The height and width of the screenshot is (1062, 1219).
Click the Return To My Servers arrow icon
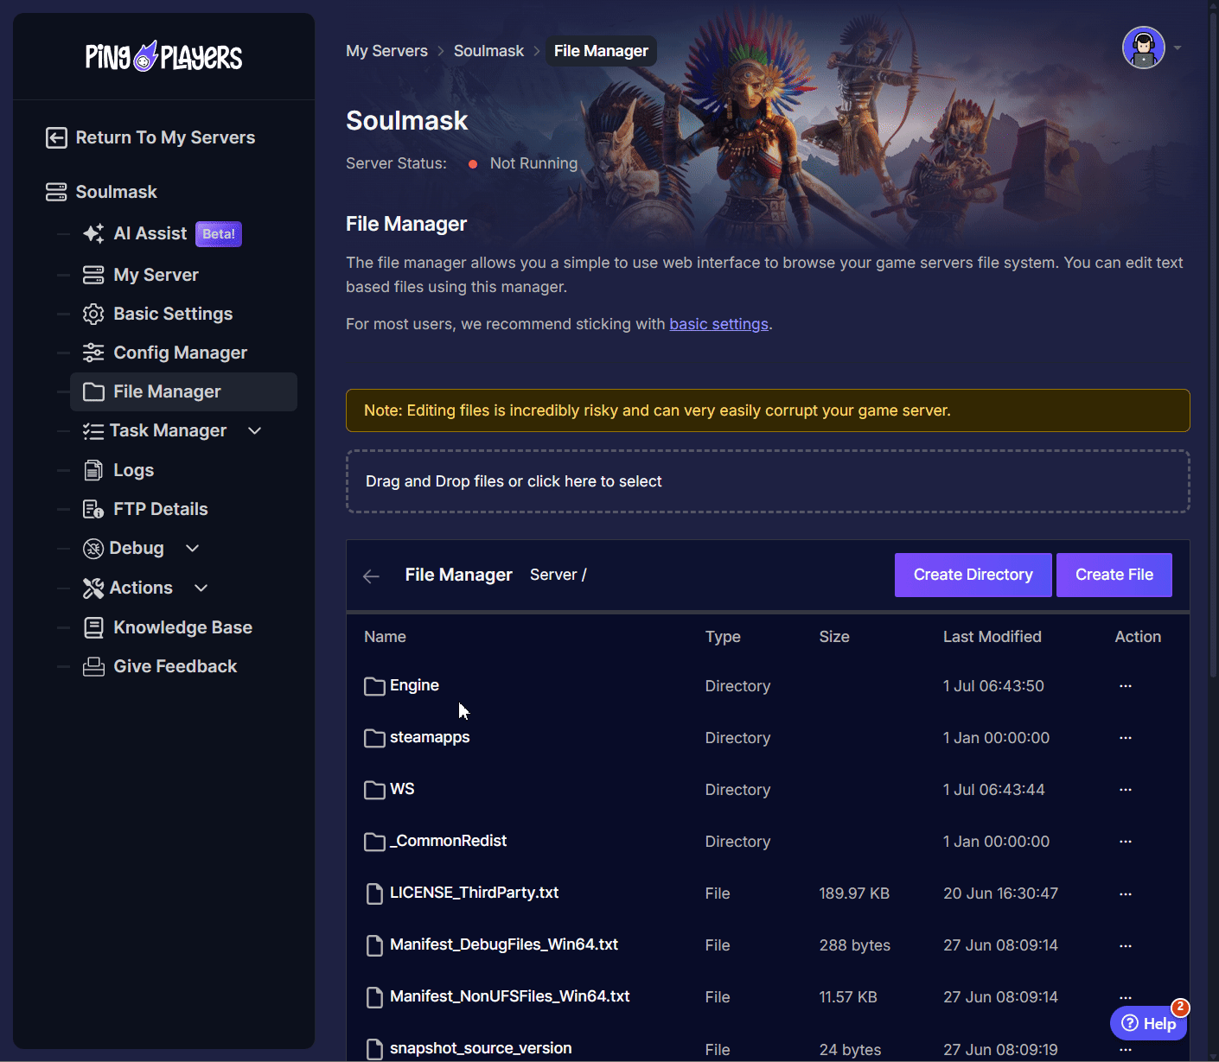[56, 137]
